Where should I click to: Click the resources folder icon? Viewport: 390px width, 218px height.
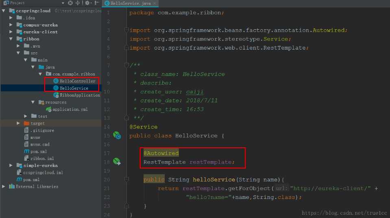click(41, 102)
